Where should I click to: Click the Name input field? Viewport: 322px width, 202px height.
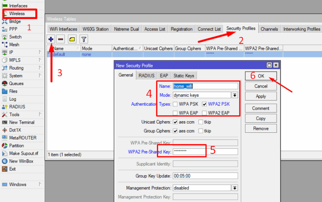[x=205, y=86]
